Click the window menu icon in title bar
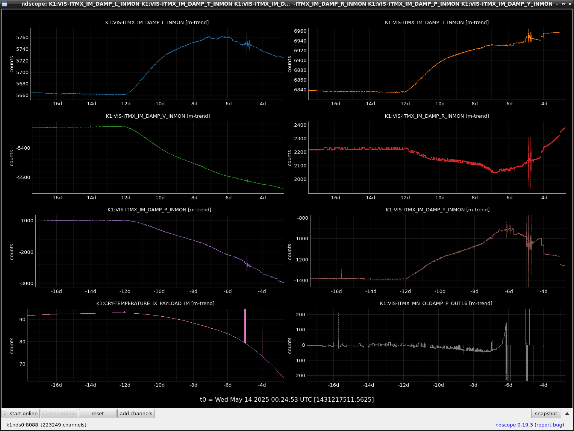574x431 pixels. point(5,4)
